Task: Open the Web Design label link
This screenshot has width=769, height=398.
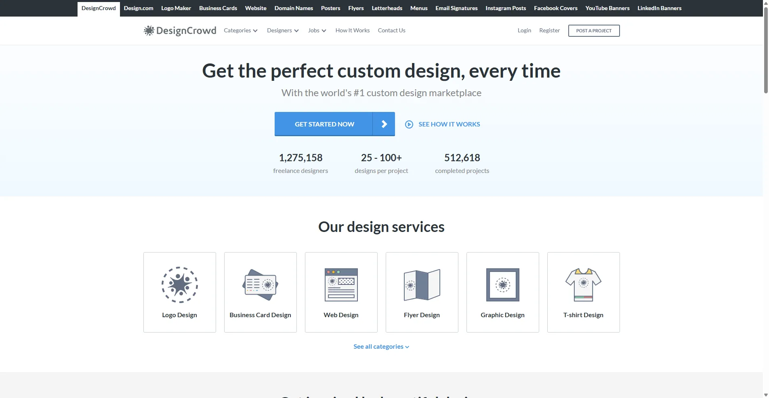Action: pos(341,315)
